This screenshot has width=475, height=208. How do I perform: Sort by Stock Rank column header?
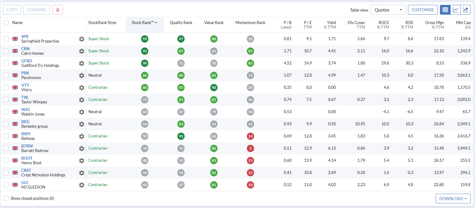point(144,23)
